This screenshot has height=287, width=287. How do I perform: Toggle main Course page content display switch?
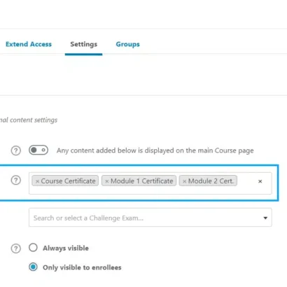38,150
